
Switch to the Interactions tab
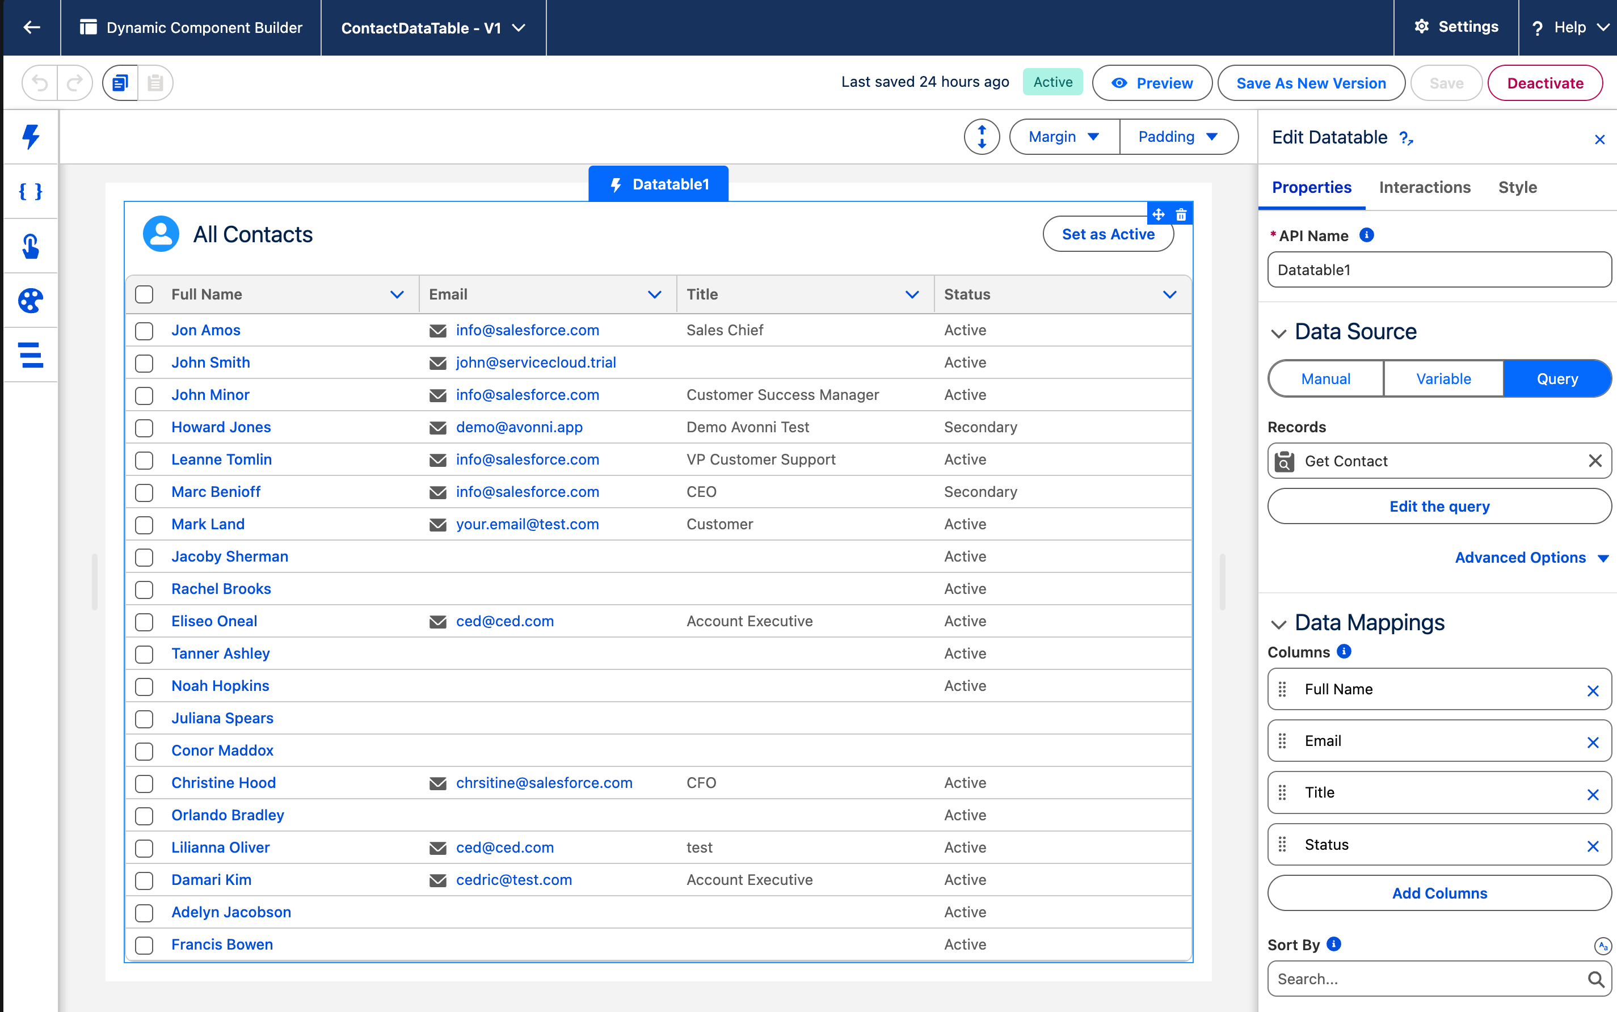(x=1424, y=187)
